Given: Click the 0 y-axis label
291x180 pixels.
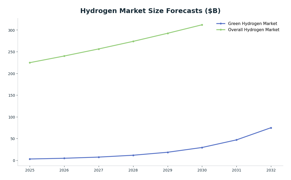Looking at the screenshot, I should point(14,161).
